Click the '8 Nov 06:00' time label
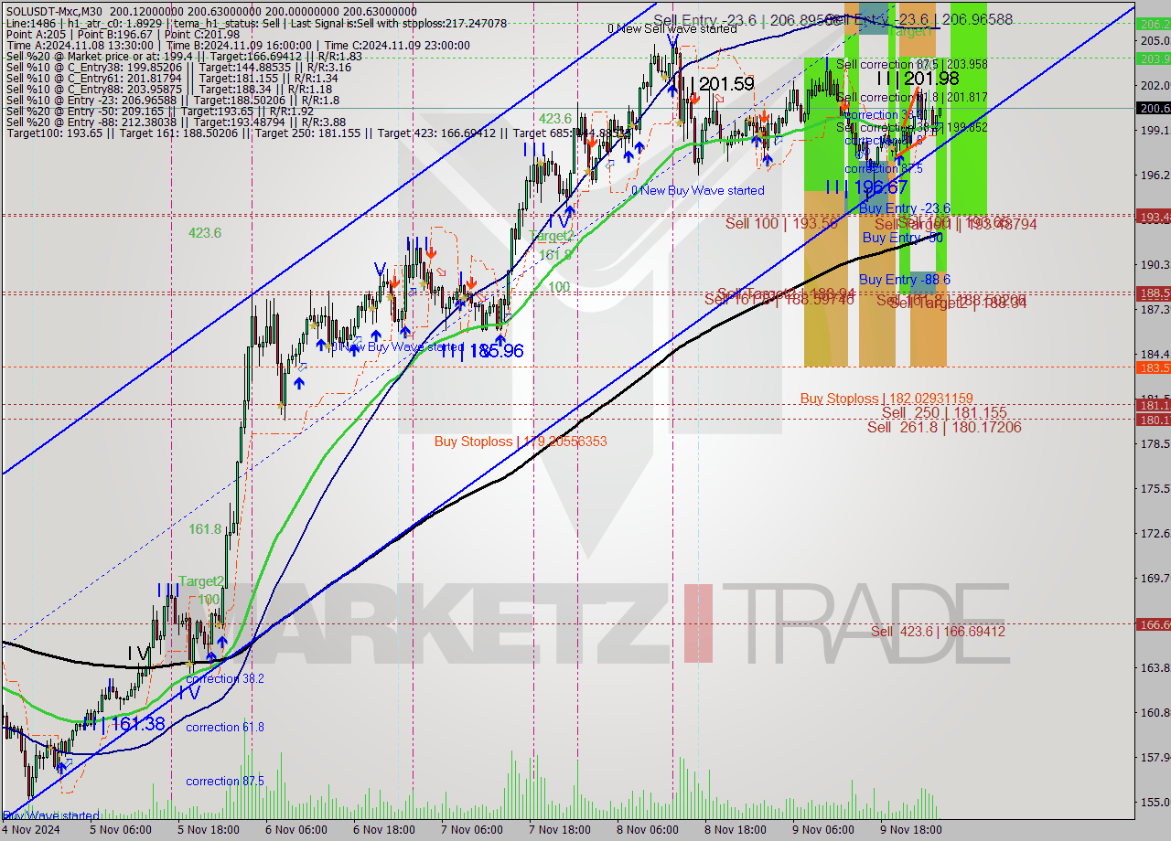Image resolution: width=1171 pixels, height=841 pixels. (x=647, y=830)
